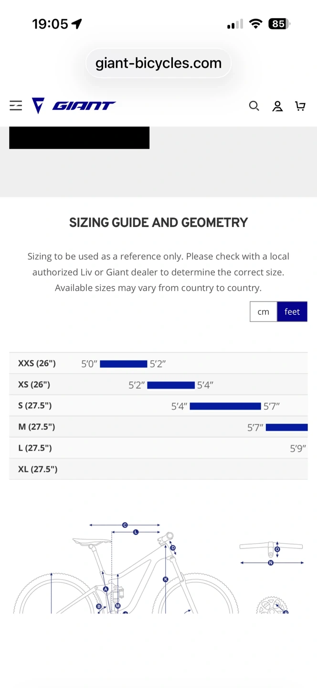Screen dimensions: 317x688
Task: Select the XXS (26") size row
Action: pyautogui.click(x=158, y=364)
